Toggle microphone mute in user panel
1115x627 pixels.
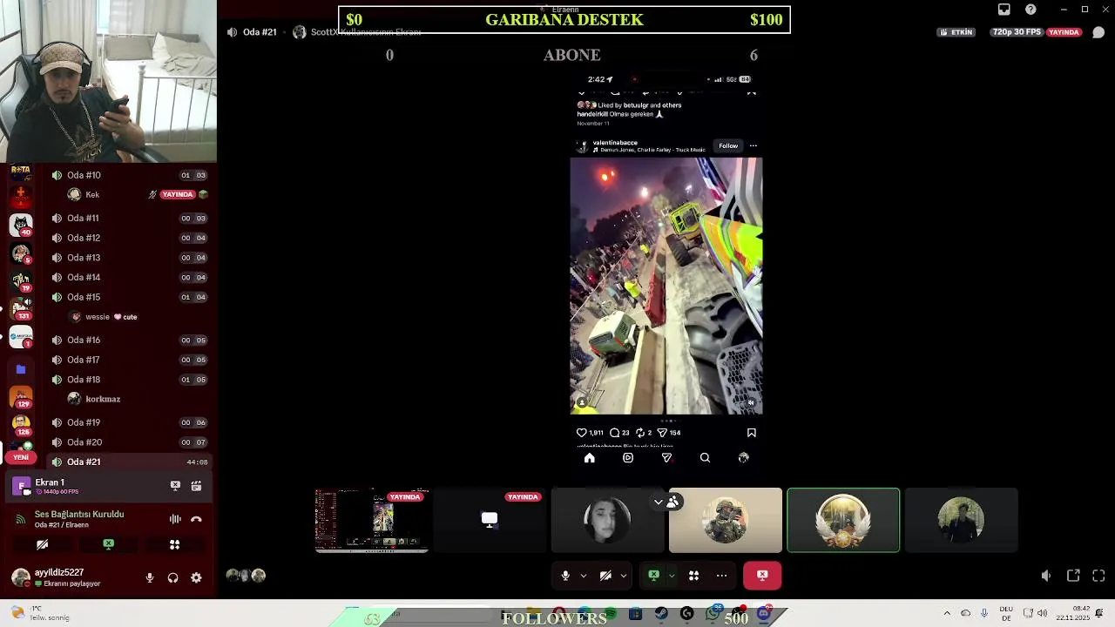pos(150,577)
